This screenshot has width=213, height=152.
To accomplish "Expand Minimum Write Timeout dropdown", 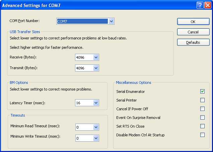I will [96, 138].
